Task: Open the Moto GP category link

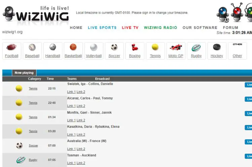Action: 176,56
